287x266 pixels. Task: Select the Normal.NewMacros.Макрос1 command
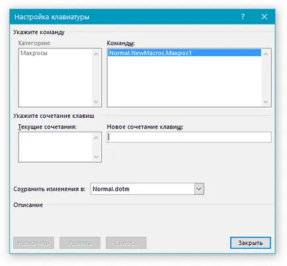(x=184, y=53)
